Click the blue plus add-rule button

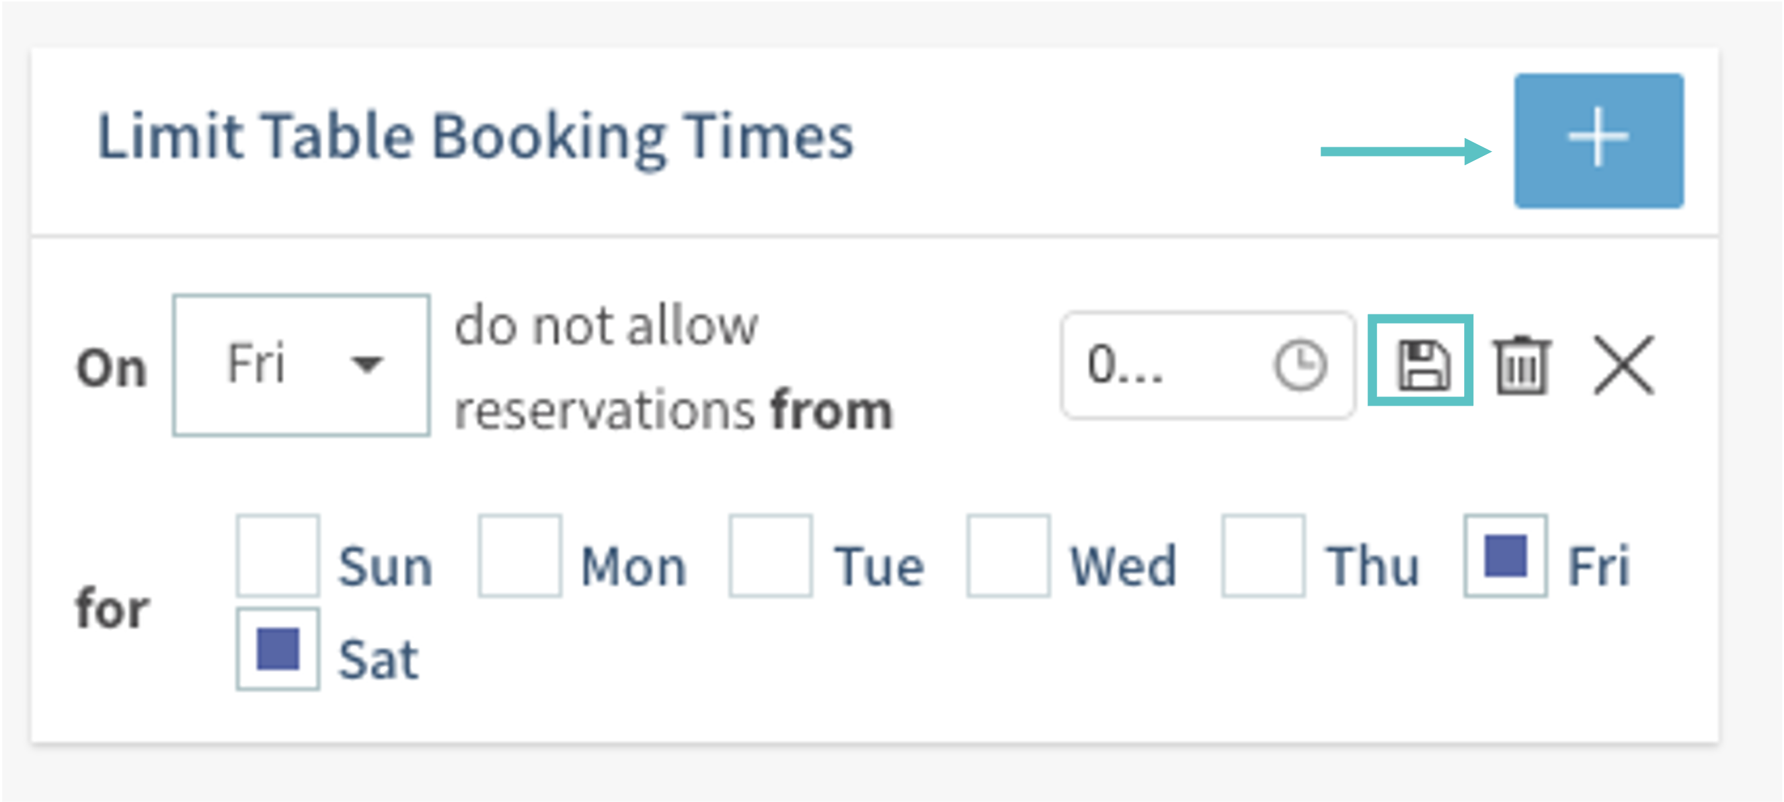(x=1598, y=141)
